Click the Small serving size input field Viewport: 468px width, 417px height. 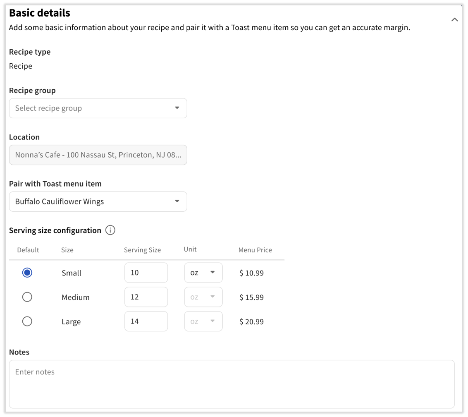pos(146,273)
